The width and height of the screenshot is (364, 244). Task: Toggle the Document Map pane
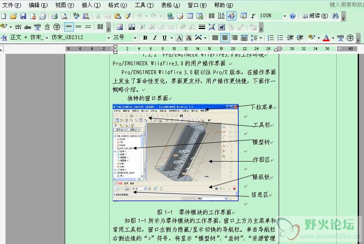pyautogui.click(x=243, y=16)
